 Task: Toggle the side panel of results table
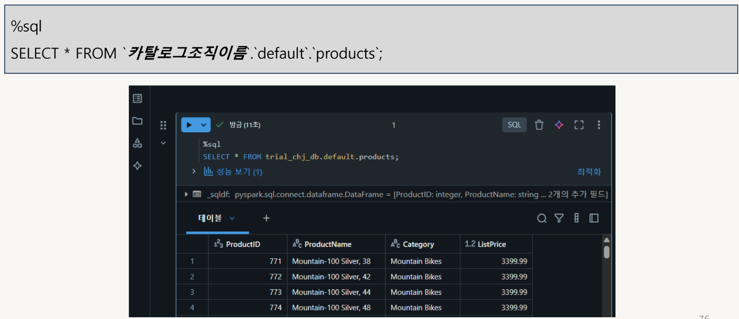(594, 218)
